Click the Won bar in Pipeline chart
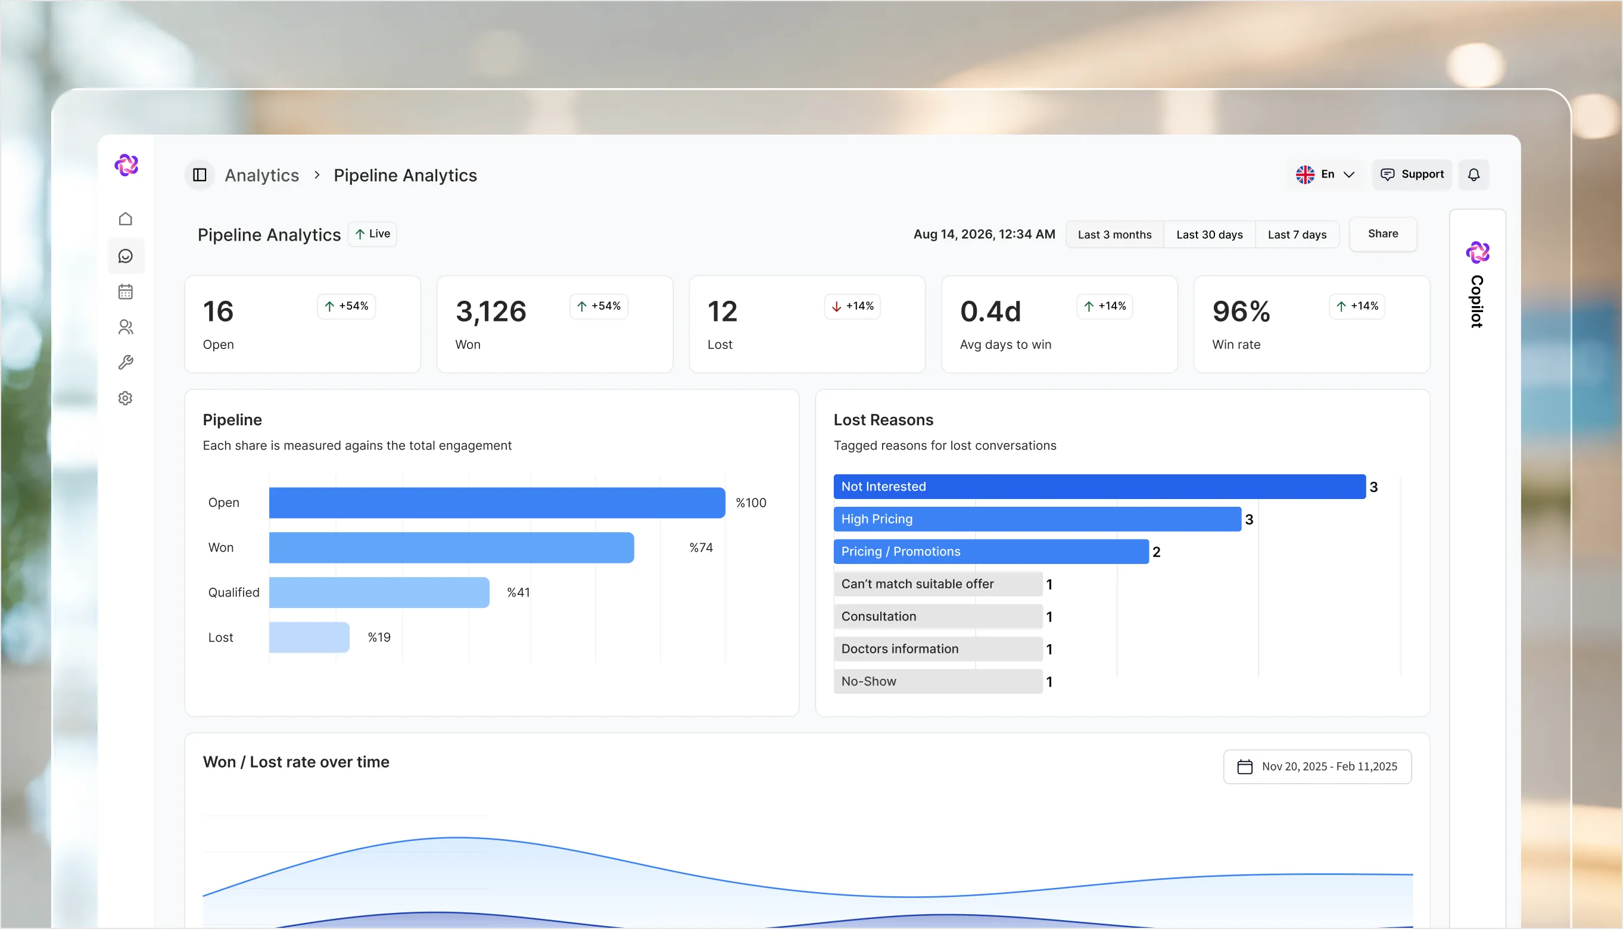The width and height of the screenshot is (1623, 929). pyautogui.click(x=451, y=547)
